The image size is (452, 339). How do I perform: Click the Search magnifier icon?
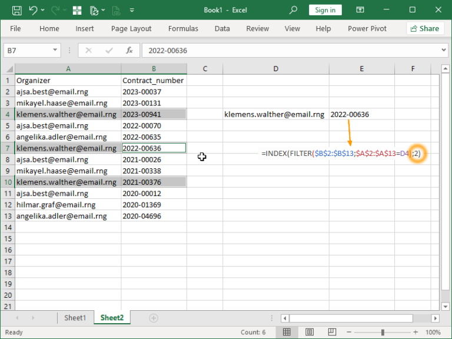pyautogui.click(x=293, y=10)
